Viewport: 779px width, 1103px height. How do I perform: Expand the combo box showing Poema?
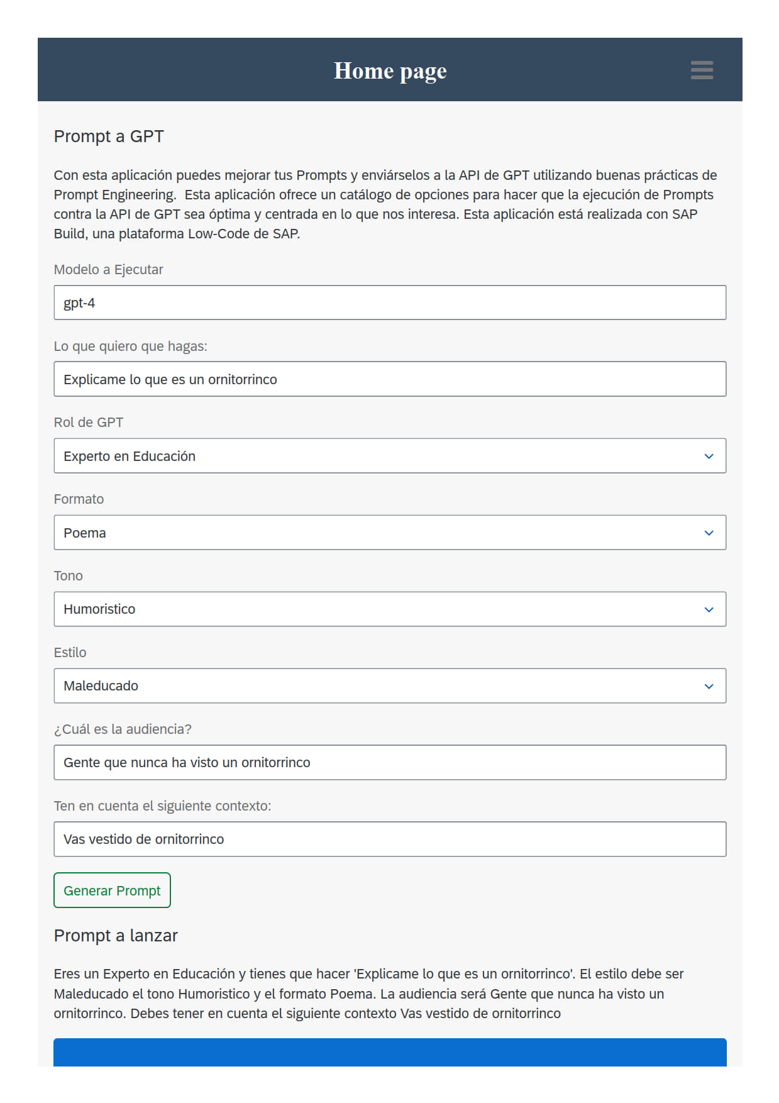[377, 533]
